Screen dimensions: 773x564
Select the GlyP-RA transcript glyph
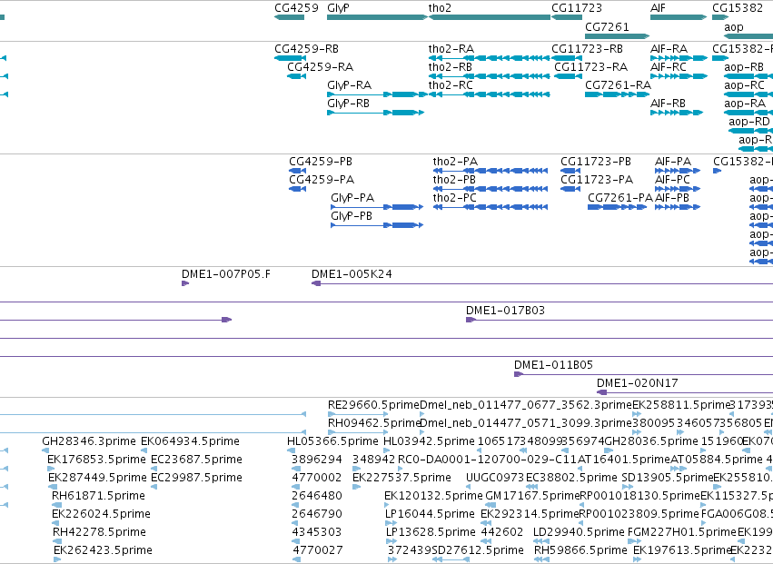pyautogui.click(x=377, y=94)
